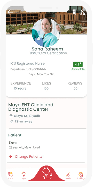Tap the location pin icon beside Olaya St
The height and width of the screenshot is (187, 93).
pos(11,116)
